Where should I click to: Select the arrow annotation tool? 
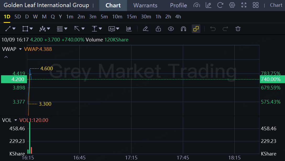77,29
